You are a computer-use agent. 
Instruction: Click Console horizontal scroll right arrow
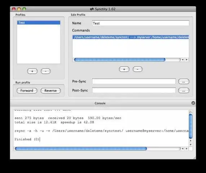pos(187,149)
